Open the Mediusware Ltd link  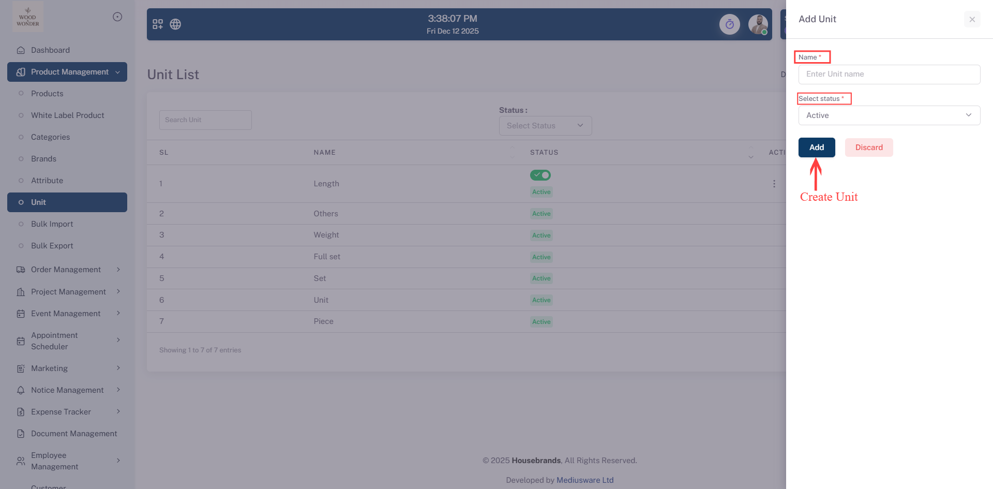[585, 480]
